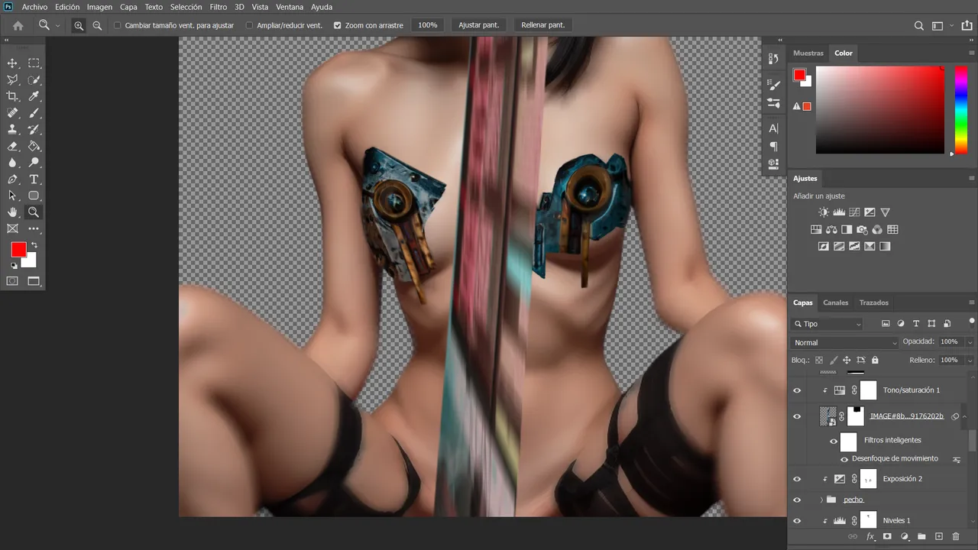Screen dimensions: 978x550
Task: Switch to the Muestras tab
Action: (x=808, y=53)
